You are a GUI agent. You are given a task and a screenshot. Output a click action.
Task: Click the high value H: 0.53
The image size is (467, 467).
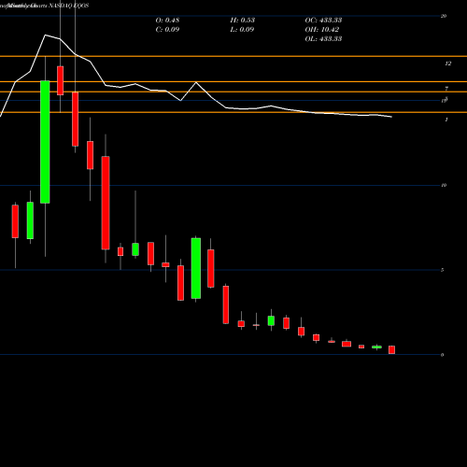(x=243, y=21)
